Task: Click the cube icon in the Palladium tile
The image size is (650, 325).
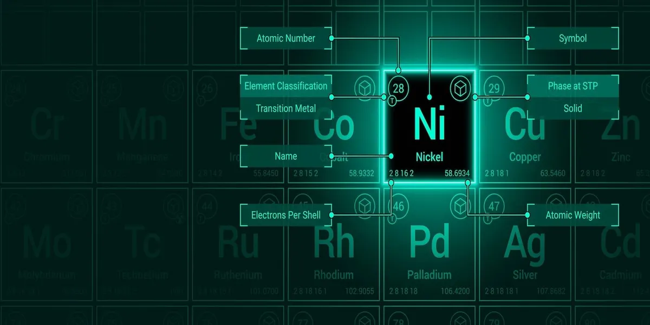Action: 460,206
